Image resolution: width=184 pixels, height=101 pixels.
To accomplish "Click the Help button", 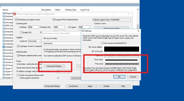I will pyautogui.click(x=123, y=86).
